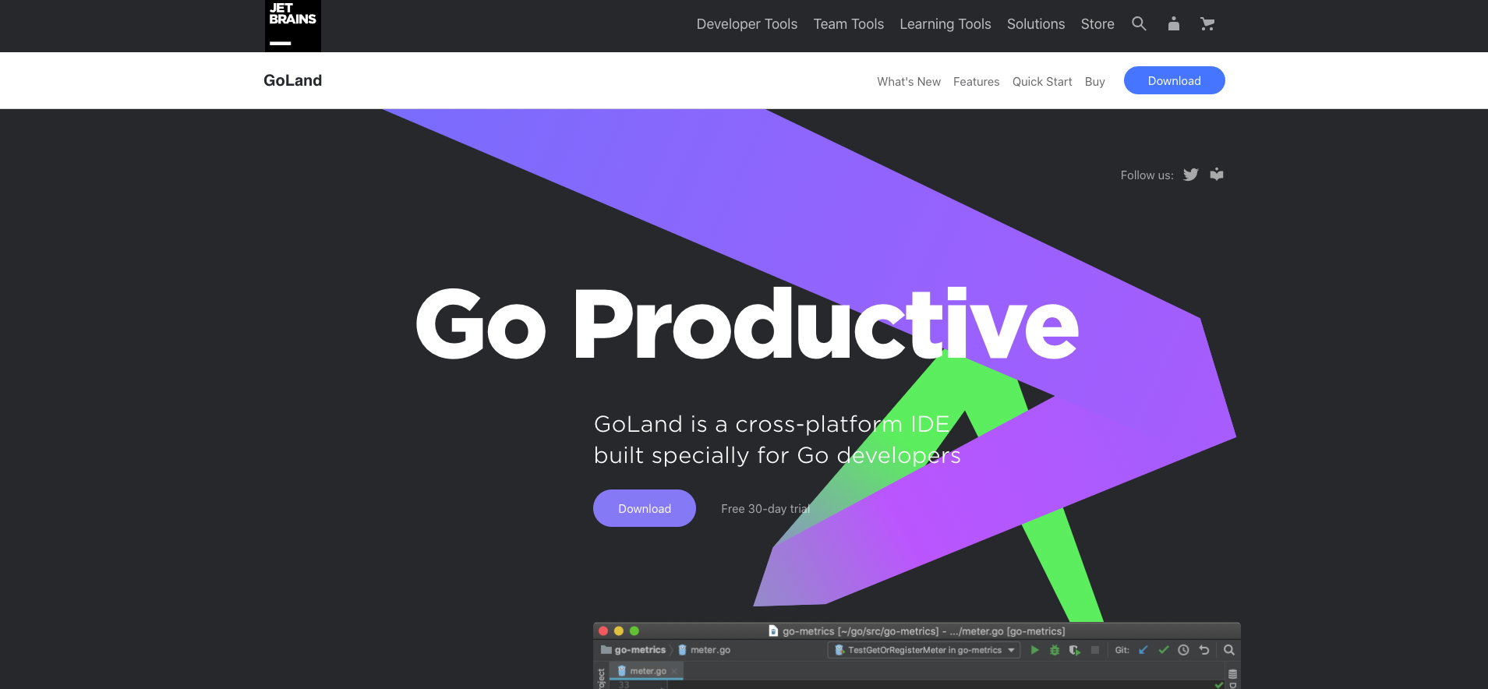Click the 'Free 30-day trial' text
The image size is (1488, 689).
765,509
